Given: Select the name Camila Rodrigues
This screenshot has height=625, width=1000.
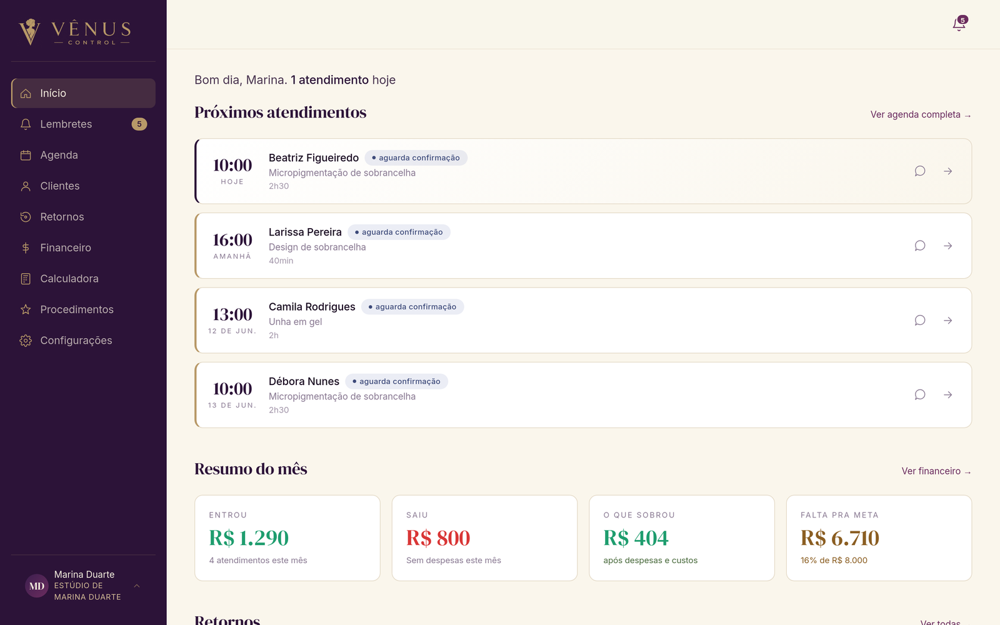Looking at the screenshot, I should pos(312,307).
